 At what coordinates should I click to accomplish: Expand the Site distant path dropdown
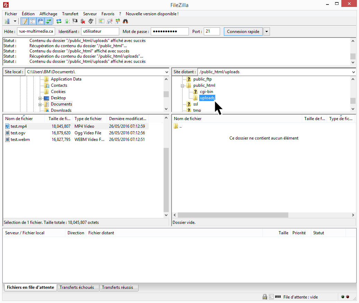click(353, 72)
